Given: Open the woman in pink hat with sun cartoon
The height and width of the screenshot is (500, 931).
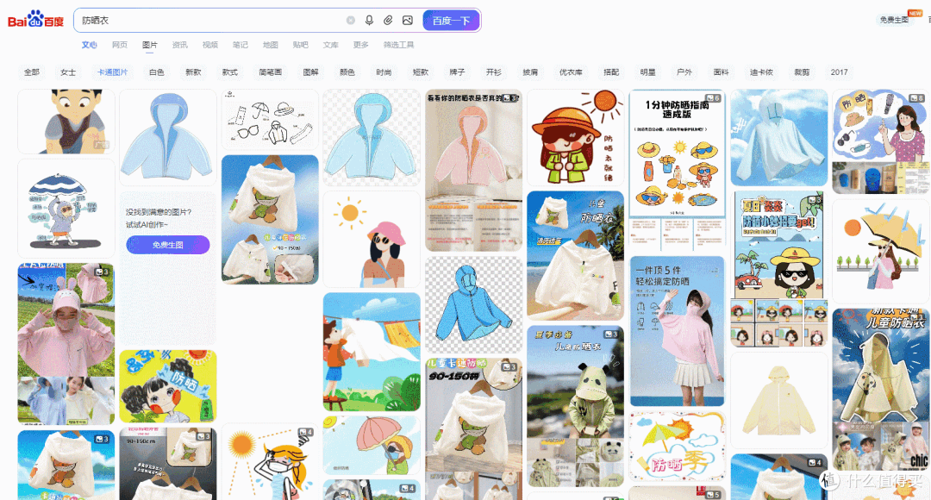Looking at the screenshot, I should pyautogui.click(x=372, y=240).
